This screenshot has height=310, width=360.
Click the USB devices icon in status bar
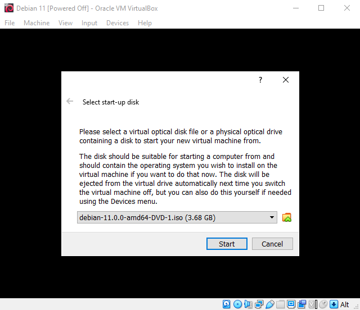pos(269,304)
